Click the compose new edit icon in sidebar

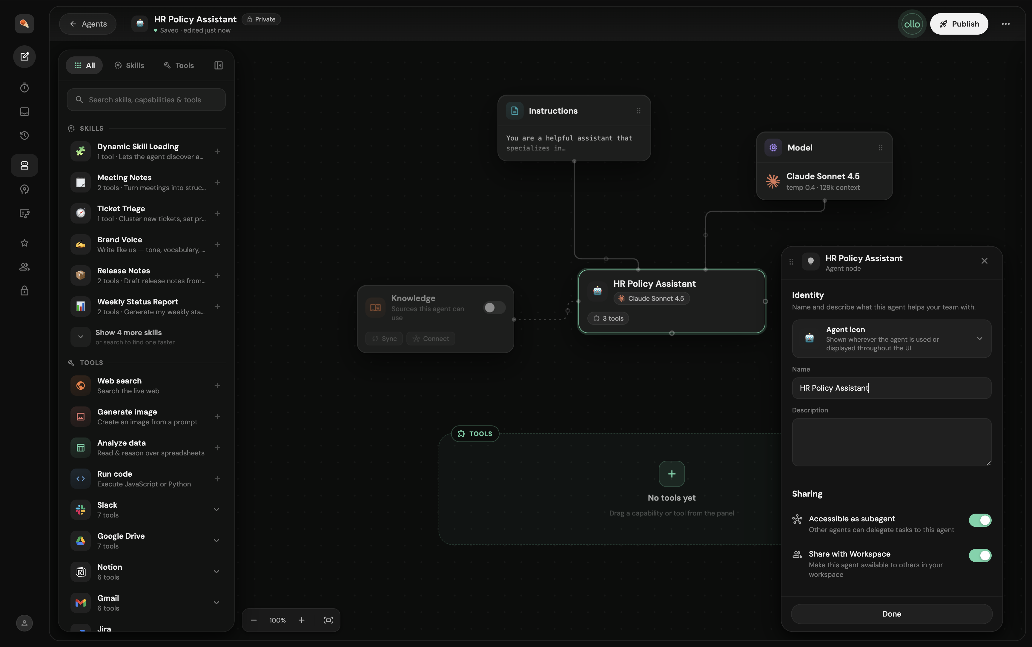tap(24, 56)
